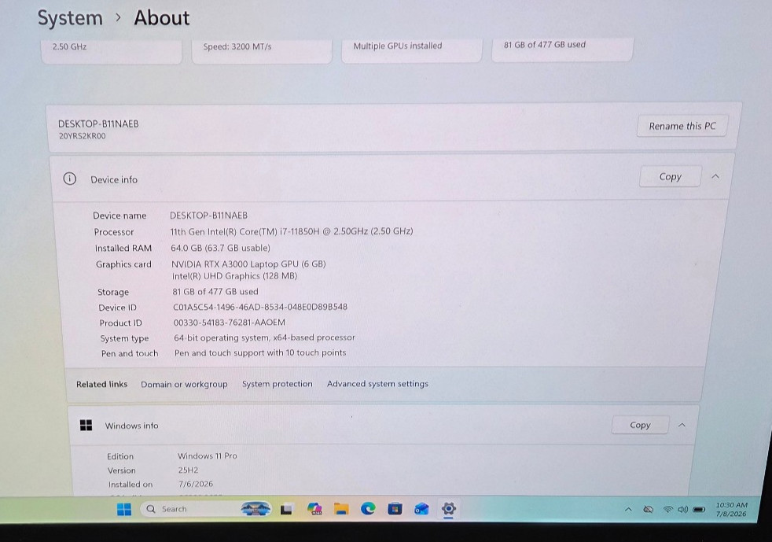
Task: Copy the Device info details
Action: click(x=670, y=176)
